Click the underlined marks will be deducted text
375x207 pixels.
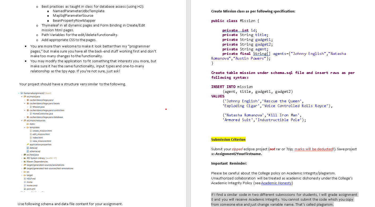314,149
